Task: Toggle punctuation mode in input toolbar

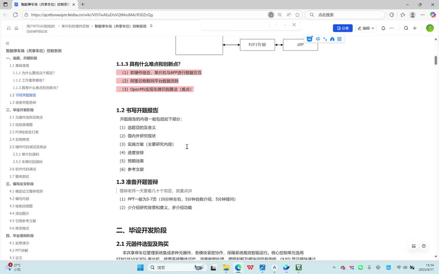Action: tap(325, 39)
